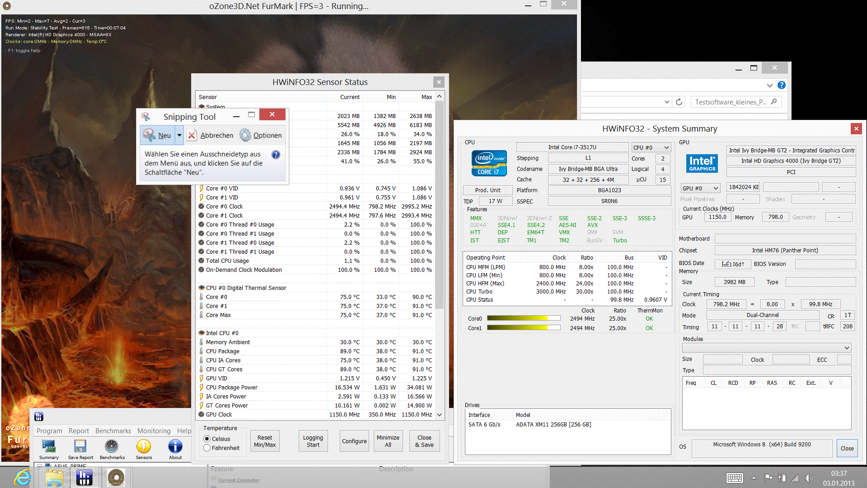
Task: Open the memory Modules dropdown
Action: coord(767,348)
